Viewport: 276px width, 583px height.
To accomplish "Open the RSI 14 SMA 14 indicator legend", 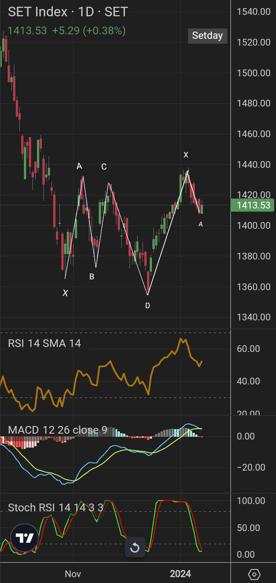I will 45,343.
